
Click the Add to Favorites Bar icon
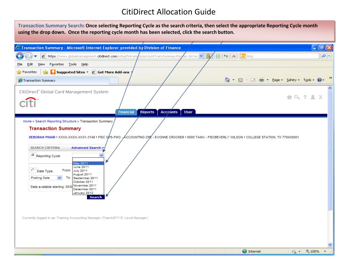click(45, 72)
